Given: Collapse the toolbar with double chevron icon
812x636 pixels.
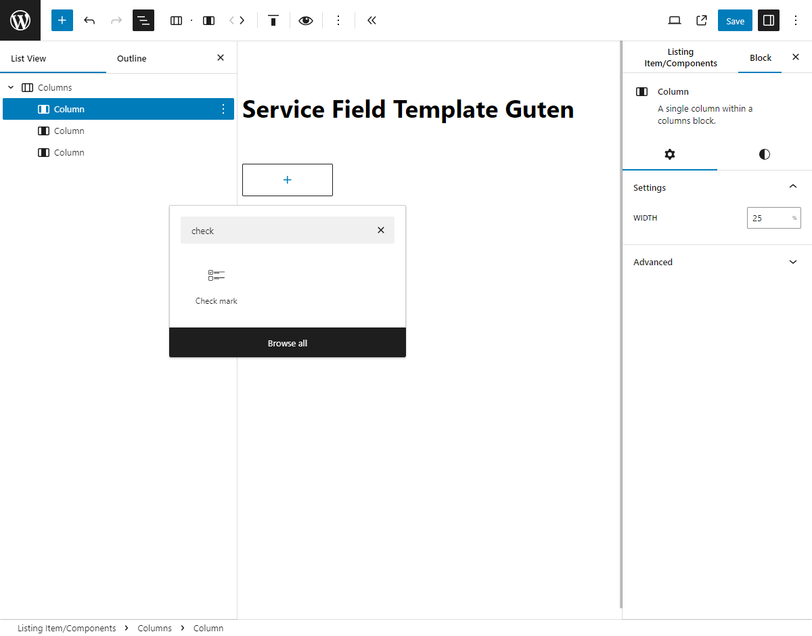Looking at the screenshot, I should (371, 20).
